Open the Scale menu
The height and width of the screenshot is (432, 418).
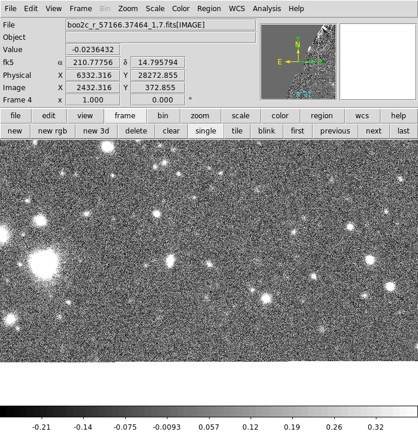click(x=155, y=9)
